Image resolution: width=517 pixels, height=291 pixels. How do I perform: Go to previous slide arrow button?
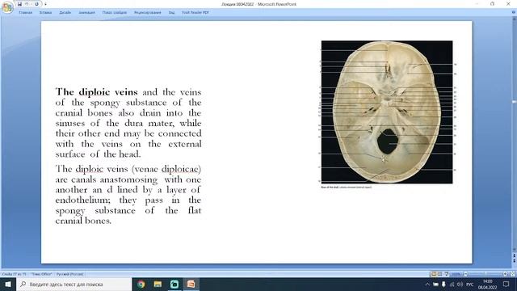(x=514, y=255)
